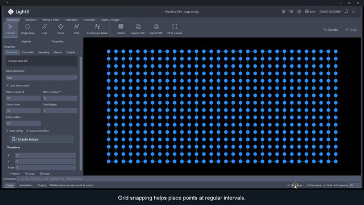Click the Gap (edges) field
This screenshot has width=364, height=205.
pos(60,110)
